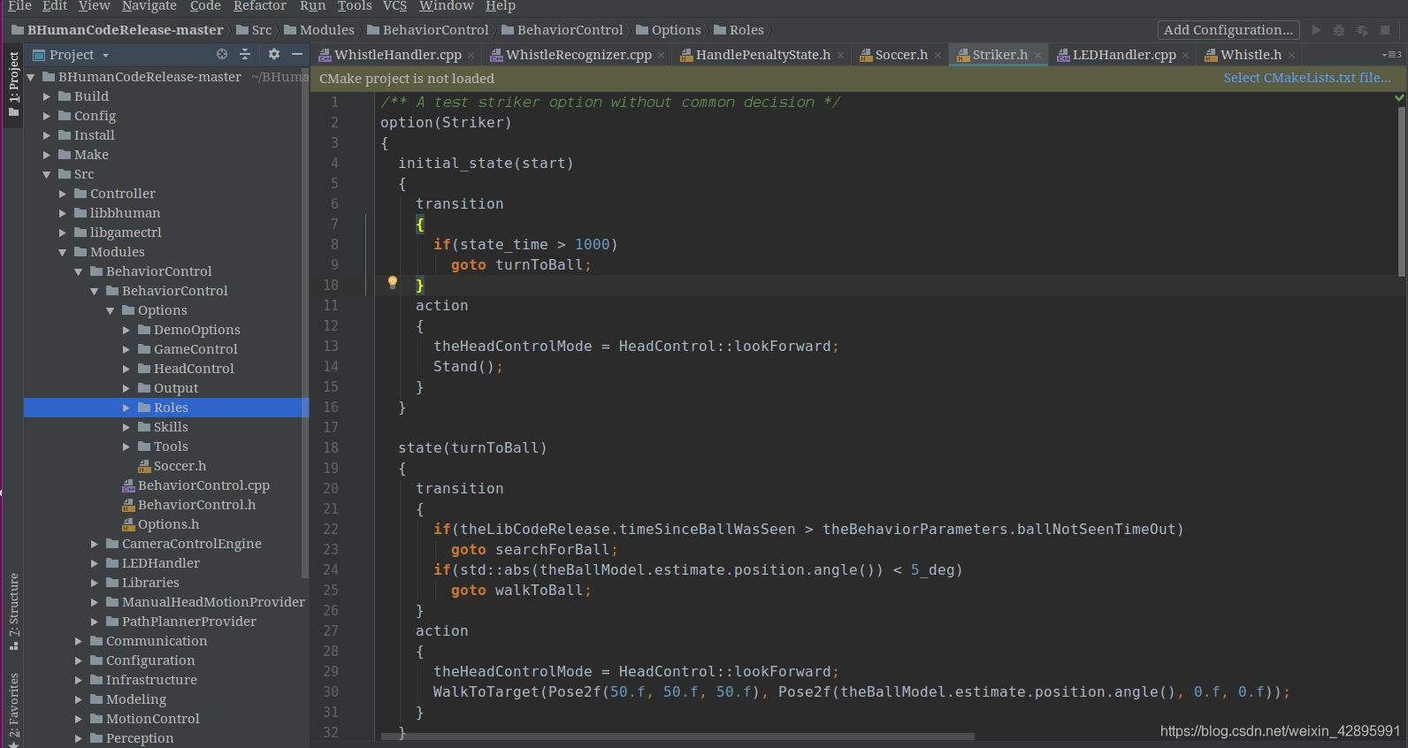Open the File menu
Image resolution: width=1408 pixels, height=748 pixels.
click(x=19, y=6)
